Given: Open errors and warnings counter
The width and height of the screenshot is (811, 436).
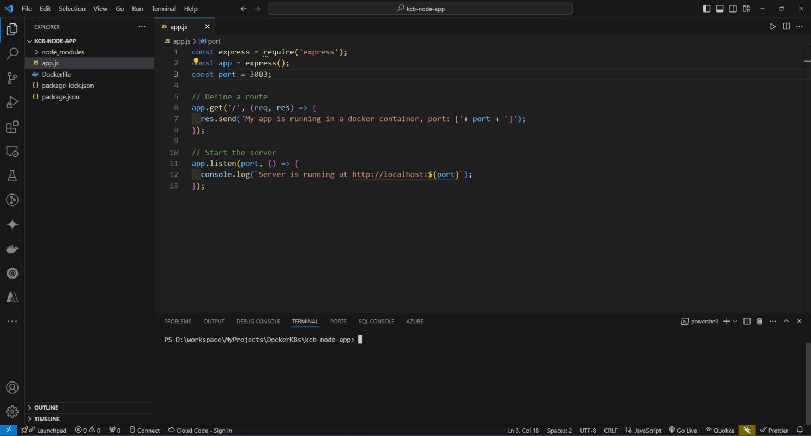Looking at the screenshot, I should click(88, 431).
